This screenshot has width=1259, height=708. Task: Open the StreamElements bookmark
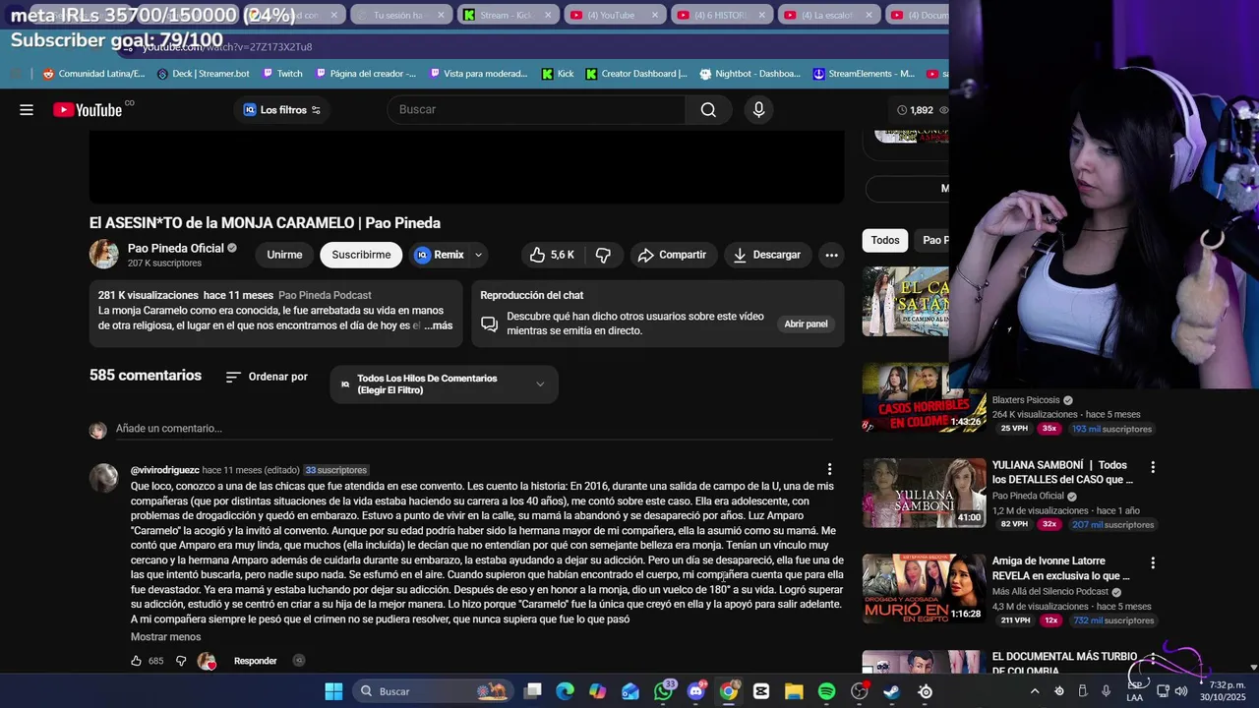(x=864, y=74)
